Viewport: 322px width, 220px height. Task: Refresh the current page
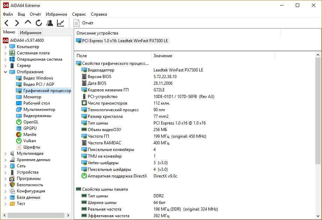coord(38,23)
